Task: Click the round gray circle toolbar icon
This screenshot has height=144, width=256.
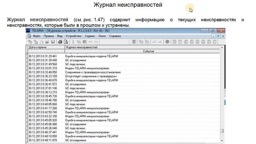Action: pos(167,42)
